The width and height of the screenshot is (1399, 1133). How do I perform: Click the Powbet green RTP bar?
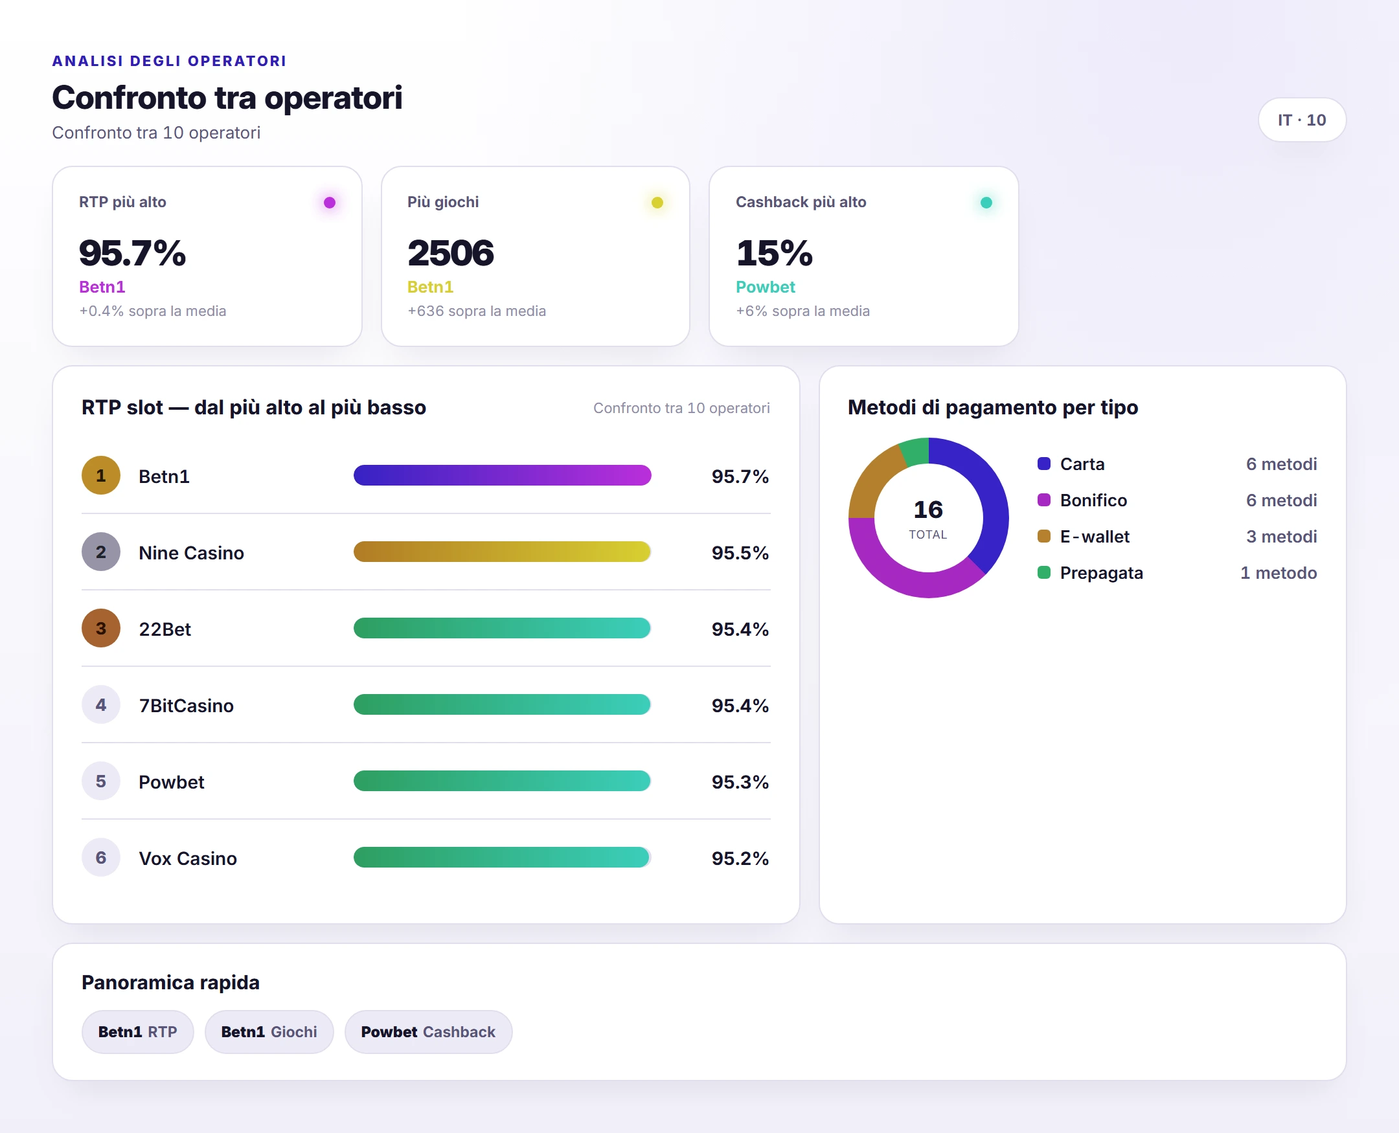point(502,781)
